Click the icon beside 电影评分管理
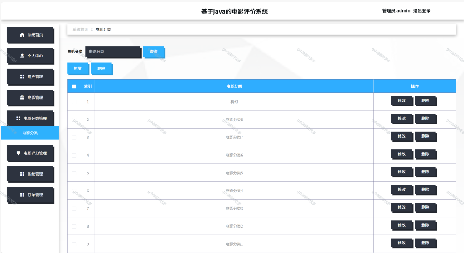 point(18,153)
